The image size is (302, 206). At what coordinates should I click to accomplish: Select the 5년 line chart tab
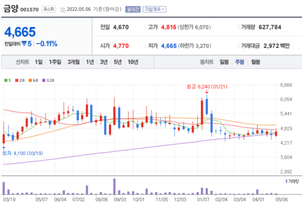[x=118, y=62]
